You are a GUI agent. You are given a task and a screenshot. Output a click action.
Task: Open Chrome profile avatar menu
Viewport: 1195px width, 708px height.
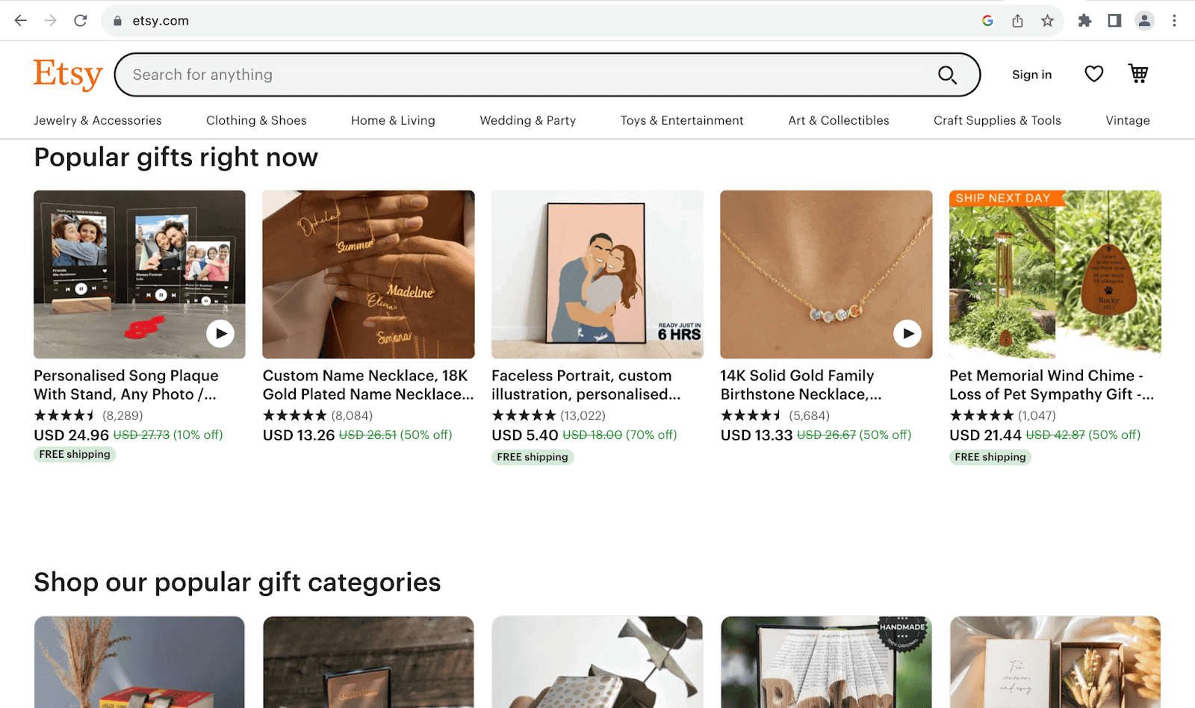point(1144,21)
